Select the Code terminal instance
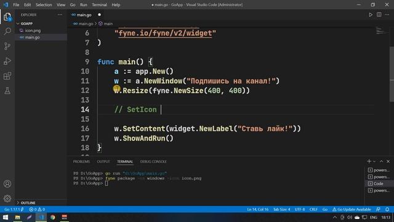This screenshot has width=394, height=222. (379, 184)
